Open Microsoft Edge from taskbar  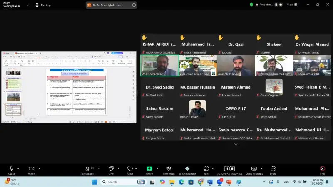tap(181, 182)
